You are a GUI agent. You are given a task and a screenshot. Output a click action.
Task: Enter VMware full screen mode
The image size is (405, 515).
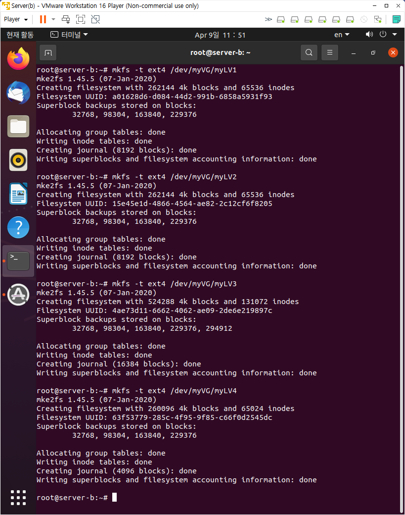pyautogui.click(x=80, y=19)
